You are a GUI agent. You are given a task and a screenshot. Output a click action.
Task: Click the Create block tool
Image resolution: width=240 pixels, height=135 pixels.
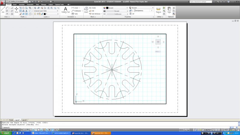(x=93, y=8)
